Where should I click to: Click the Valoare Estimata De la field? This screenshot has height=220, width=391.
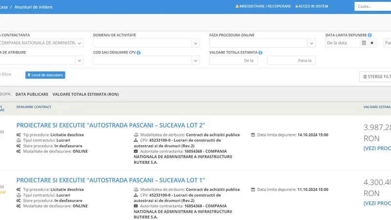click(x=234, y=60)
